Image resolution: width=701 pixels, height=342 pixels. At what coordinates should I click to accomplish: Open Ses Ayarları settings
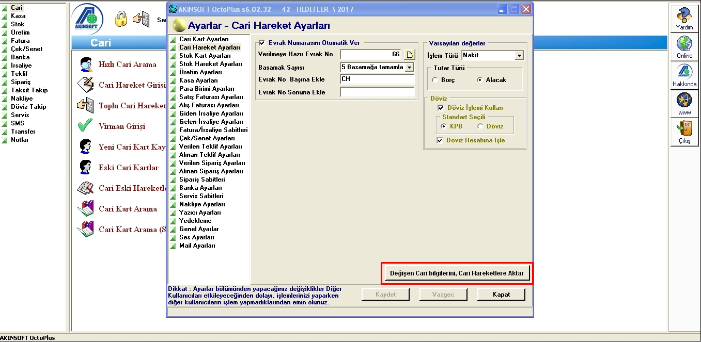(x=196, y=237)
